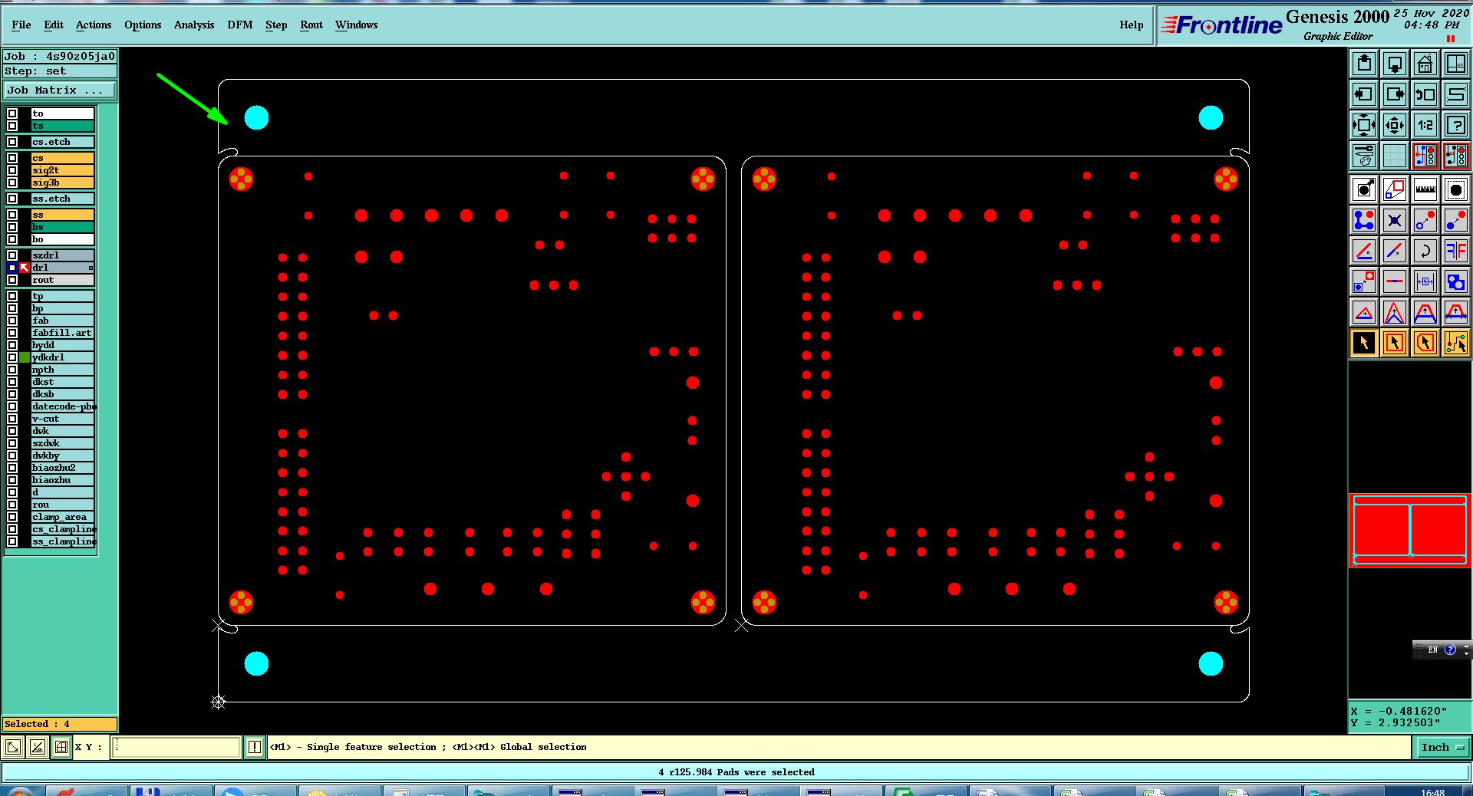This screenshot has height=796, width=1473.
Task: Select the mirror F tool
Action: (x=1456, y=251)
